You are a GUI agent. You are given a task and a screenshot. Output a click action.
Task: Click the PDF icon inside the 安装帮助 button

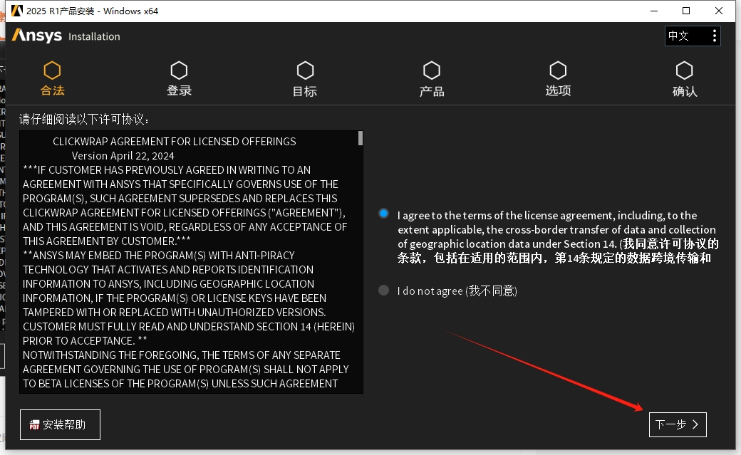(x=34, y=424)
